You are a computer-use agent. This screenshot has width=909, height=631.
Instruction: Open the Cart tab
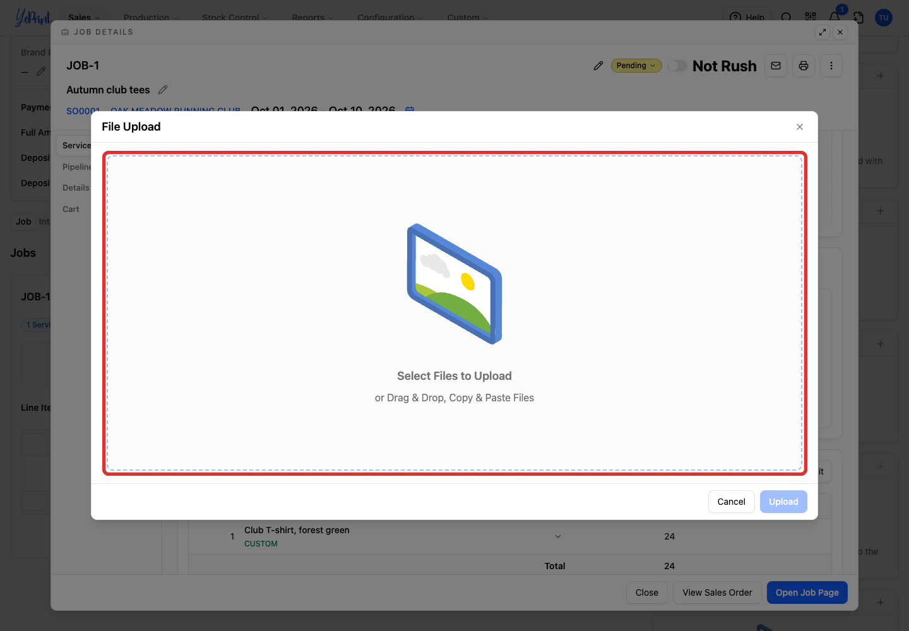(x=71, y=209)
